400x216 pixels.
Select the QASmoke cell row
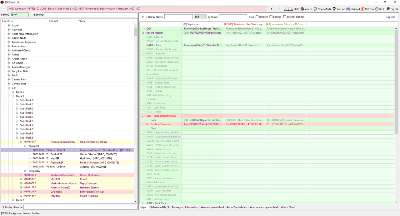tap(67, 192)
